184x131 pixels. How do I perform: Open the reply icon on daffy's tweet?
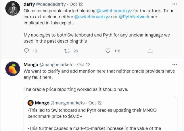[x=26, y=51]
